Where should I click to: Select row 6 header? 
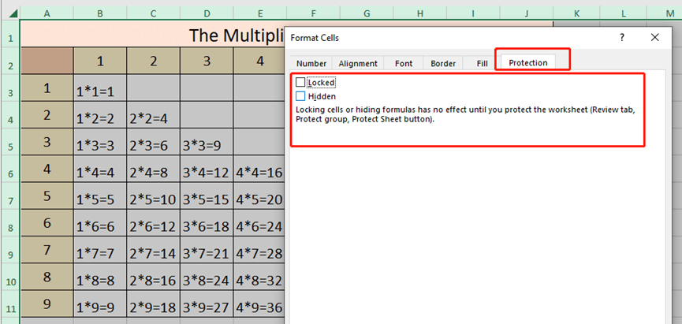click(x=10, y=169)
